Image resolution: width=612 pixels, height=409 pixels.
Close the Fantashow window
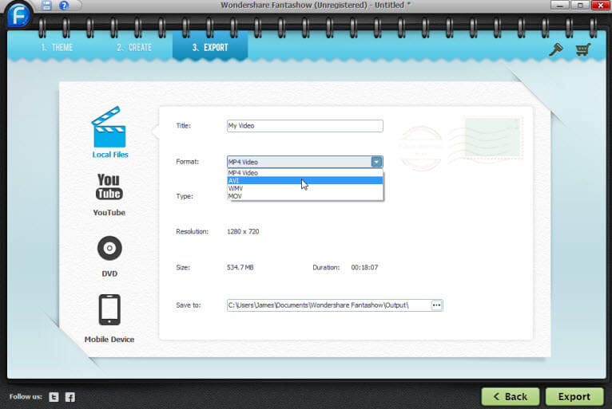[601, 5]
